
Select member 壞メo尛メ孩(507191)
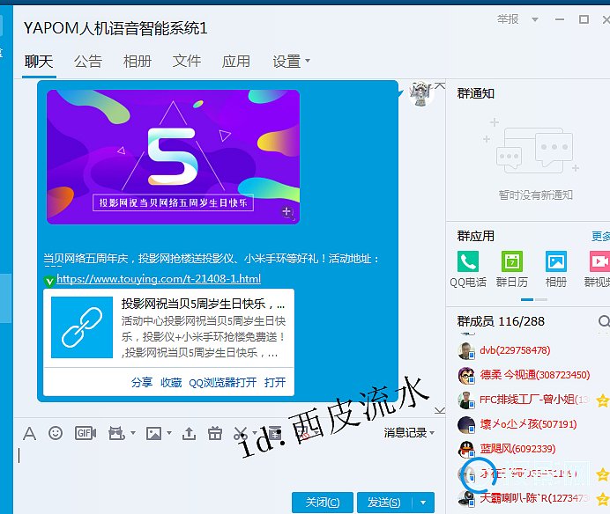pyautogui.click(x=528, y=424)
